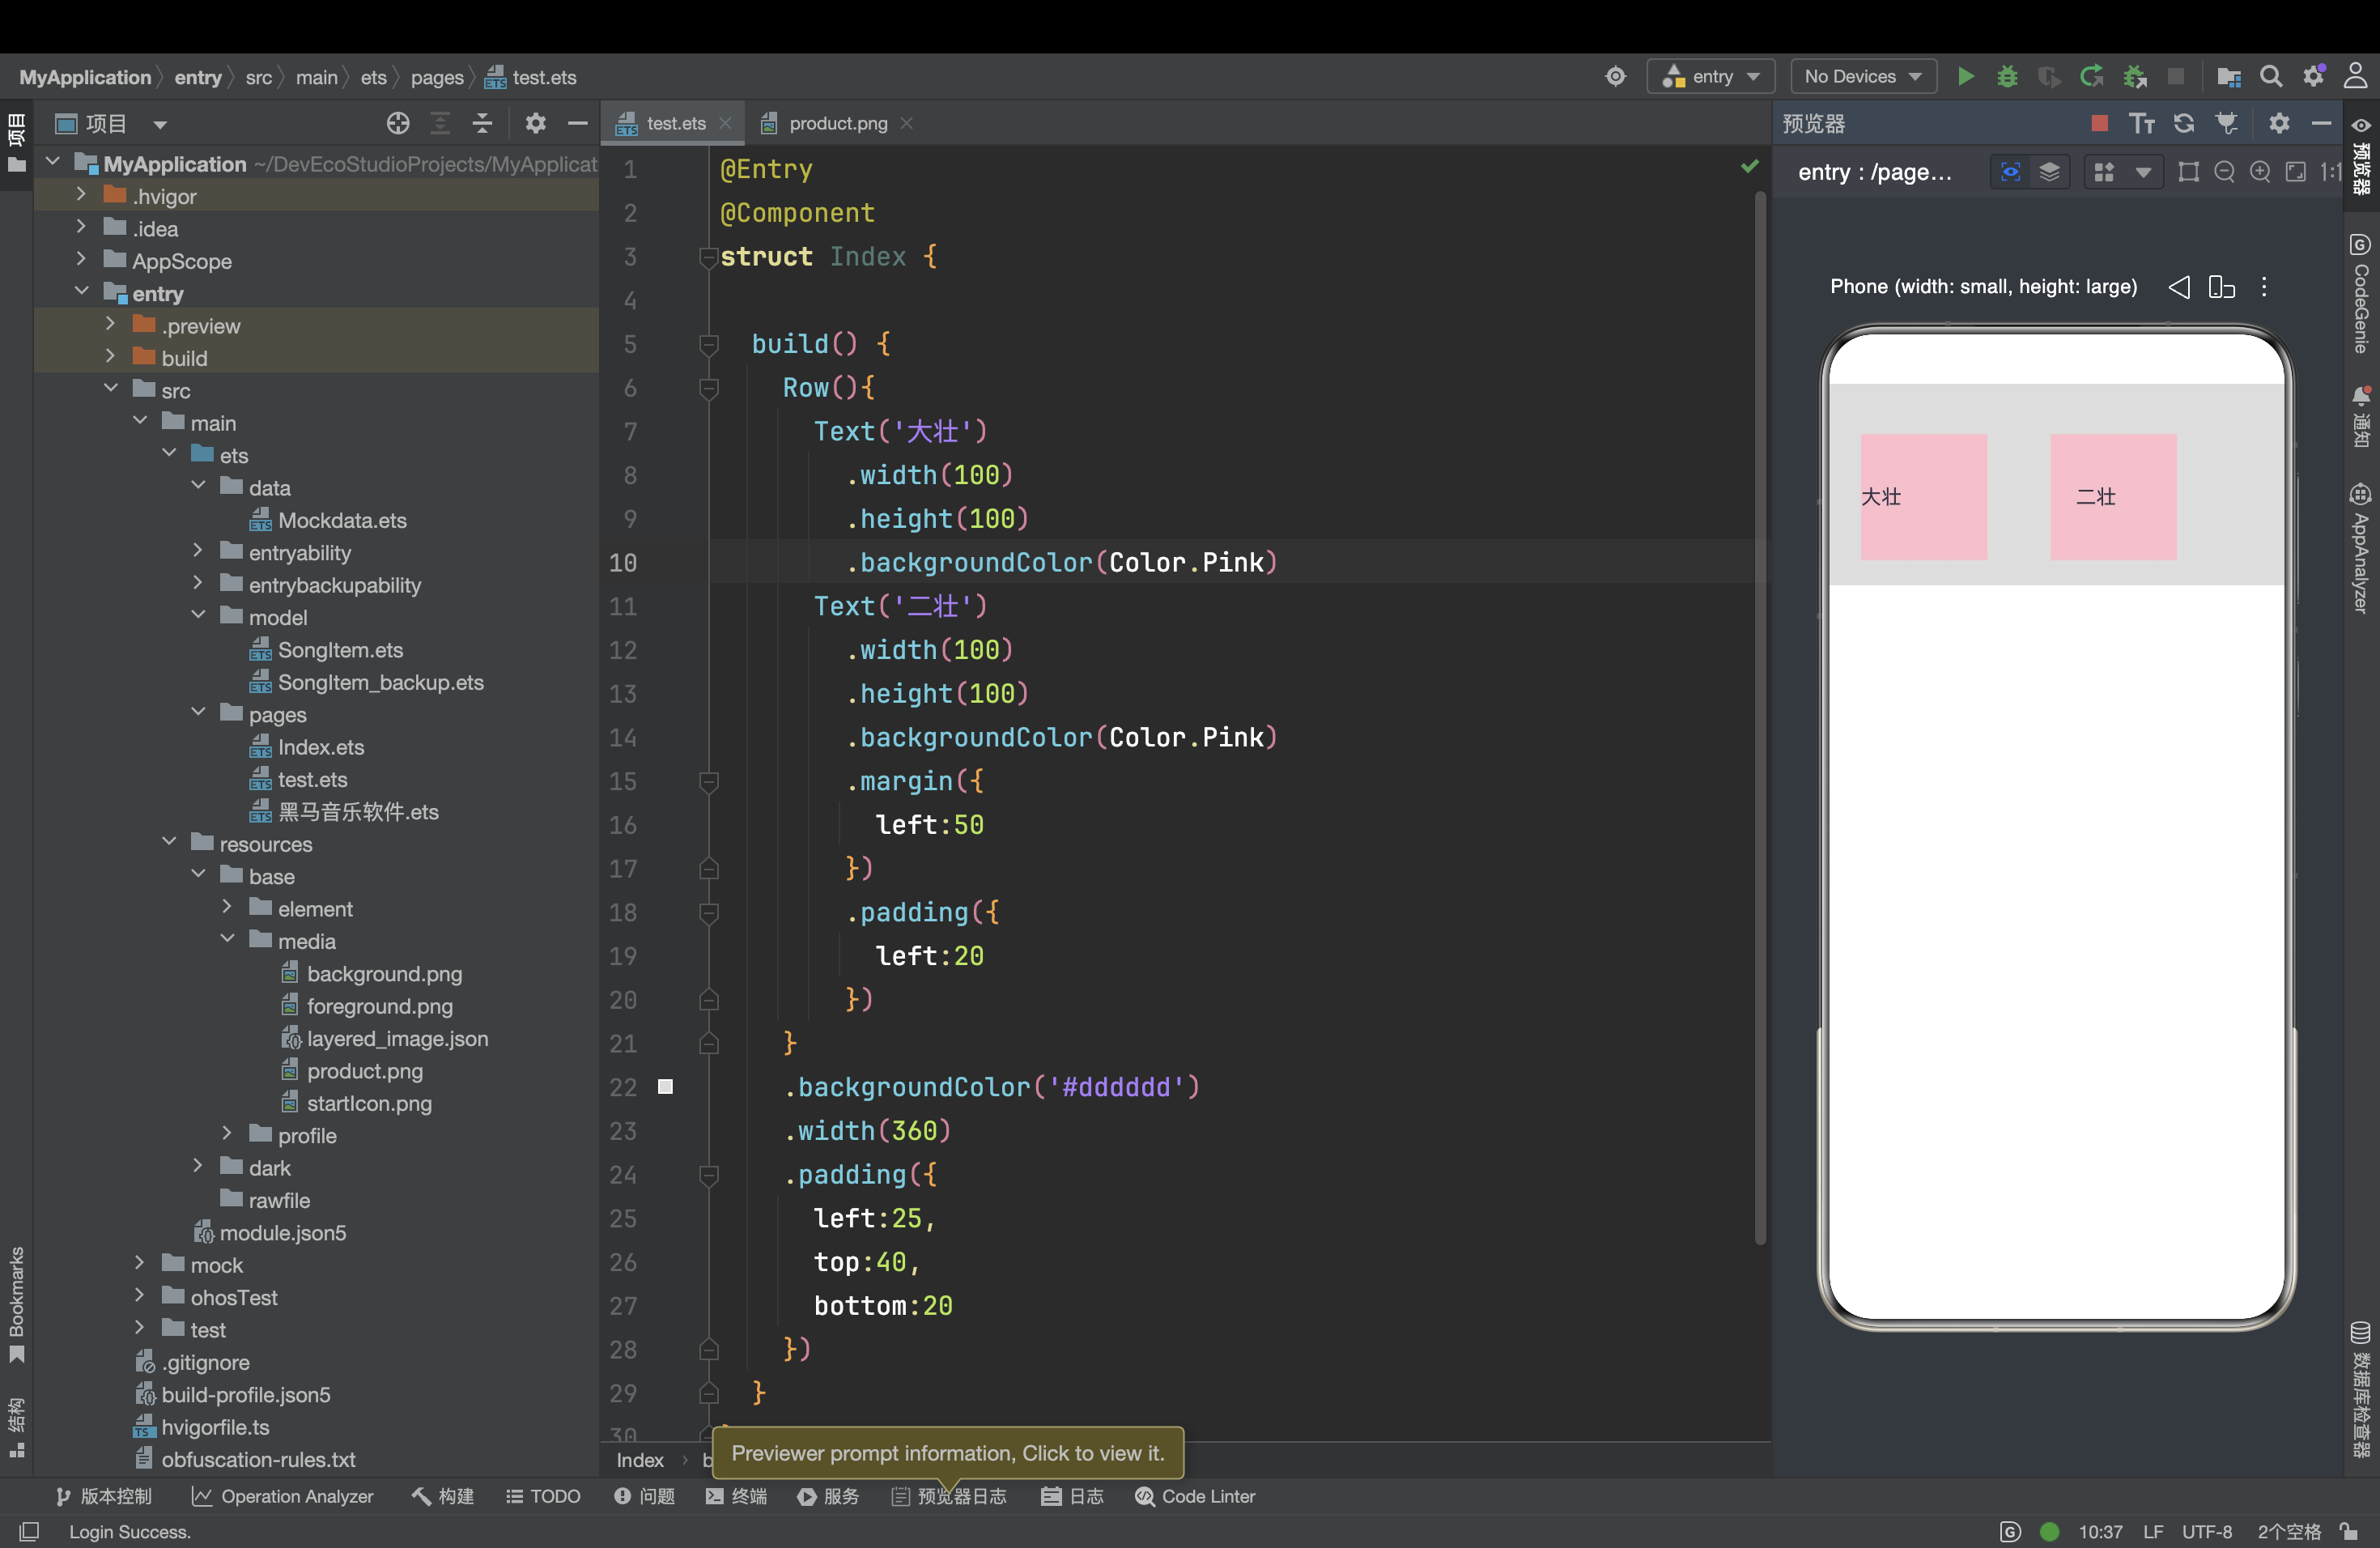Screen dimensions: 2380x1548
Task: Open the No Devices dropdown
Action: (1862, 77)
